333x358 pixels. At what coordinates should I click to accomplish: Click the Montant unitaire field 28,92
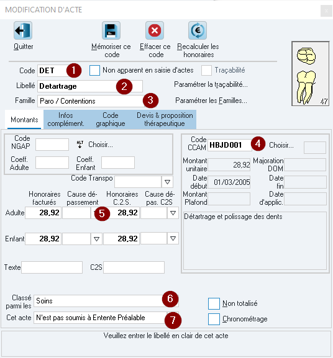pos(229,165)
